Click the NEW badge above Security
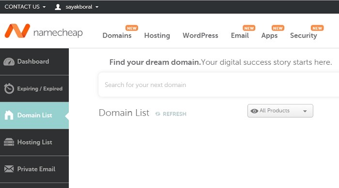The height and width of the screenshot is (188, 339). click(x=317, y=28)
